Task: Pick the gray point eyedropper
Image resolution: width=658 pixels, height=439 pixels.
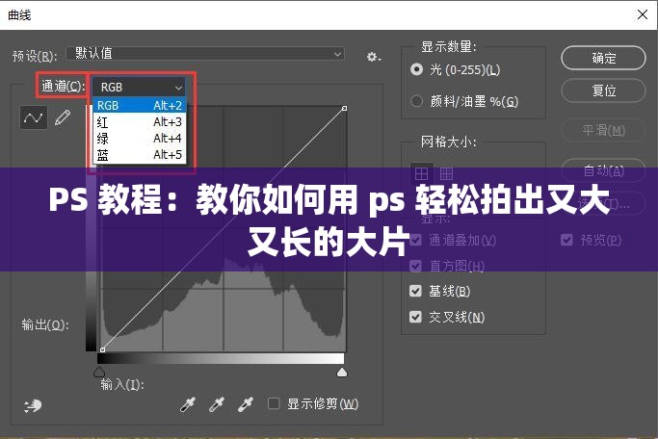Action: point(217,404)
